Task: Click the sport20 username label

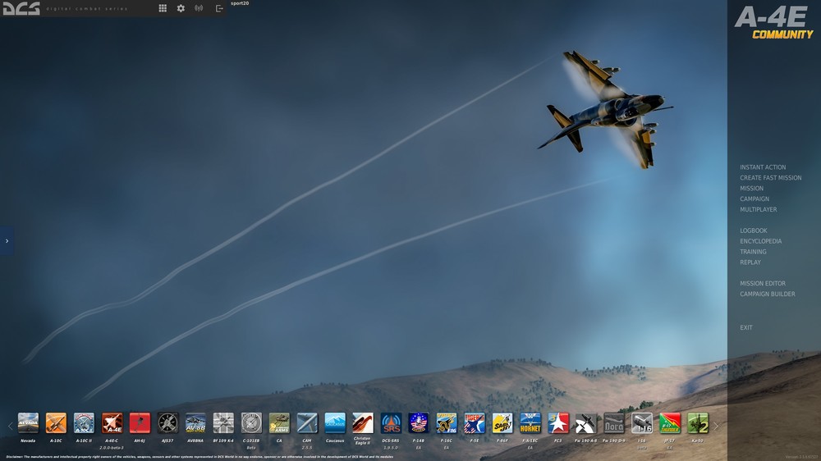Action: point(240,3)
